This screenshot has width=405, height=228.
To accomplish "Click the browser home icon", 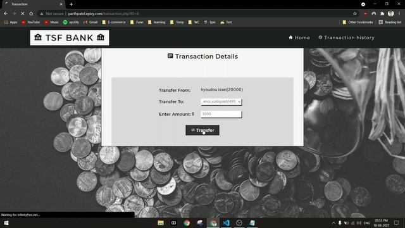I will pos(31,14).
